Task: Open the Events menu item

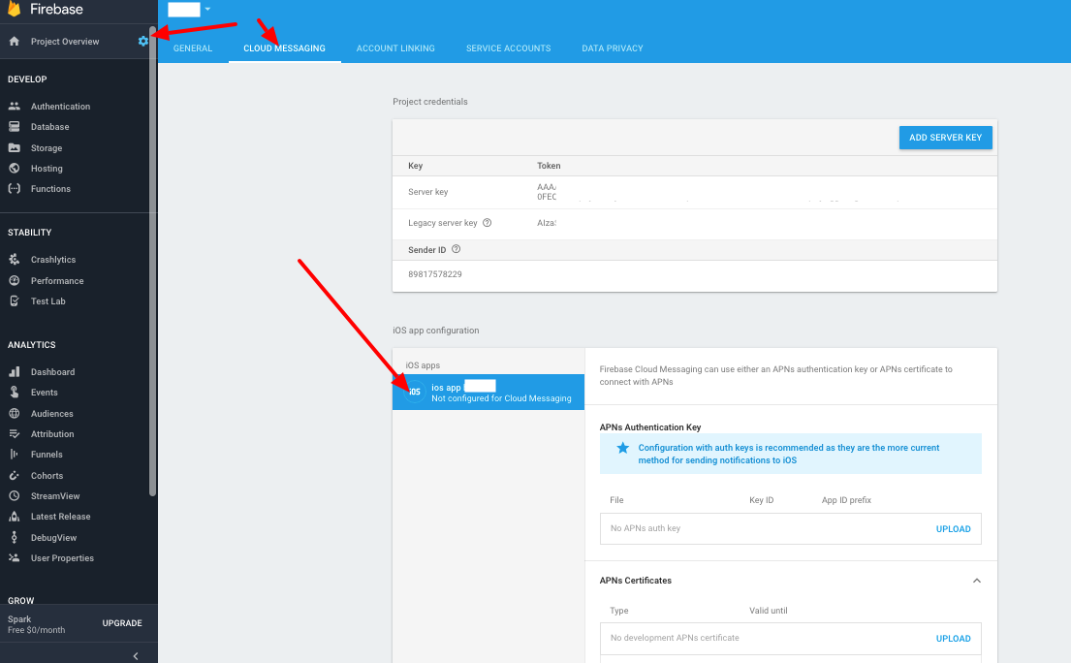Action: pos(45,392)
